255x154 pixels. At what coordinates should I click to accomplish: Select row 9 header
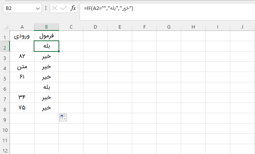click(5, 119)
